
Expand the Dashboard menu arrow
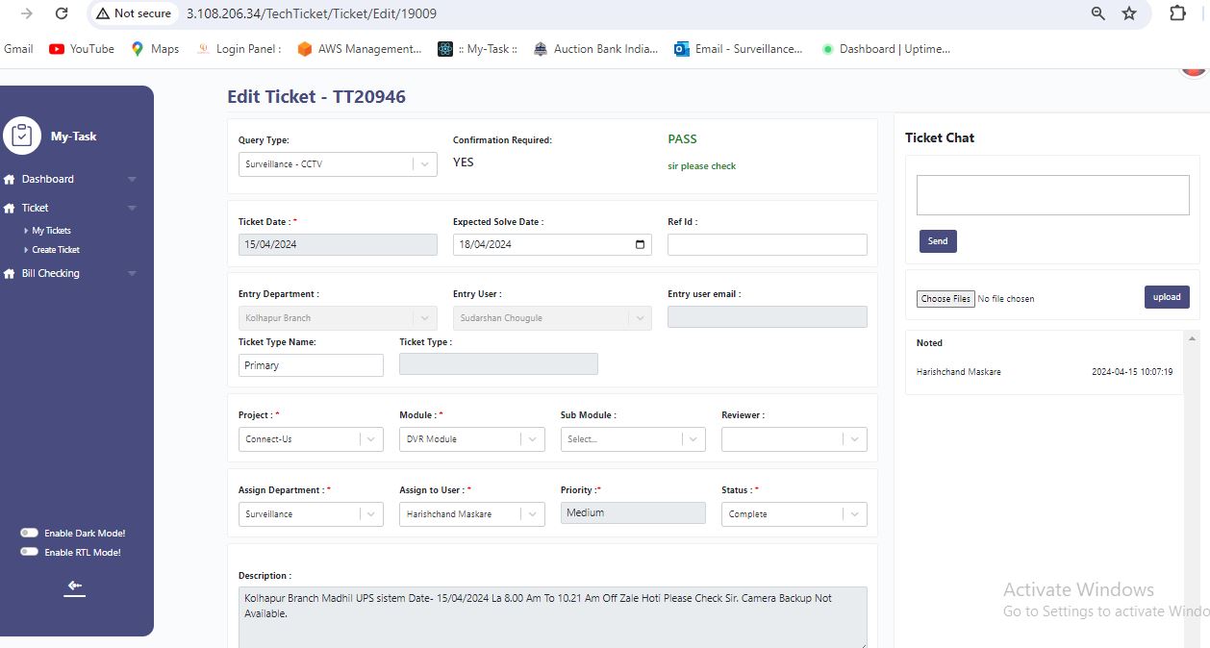(x=132, y=180)
